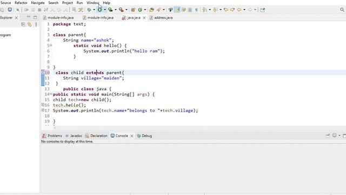This screenshot has width=346, height=195.
Task: Click the New Java Class icon
Action: (x=140, y=10)
